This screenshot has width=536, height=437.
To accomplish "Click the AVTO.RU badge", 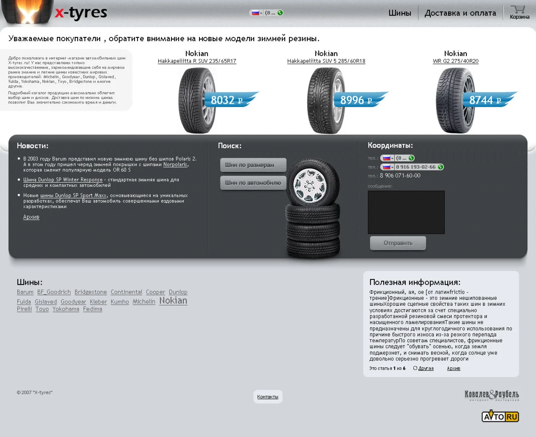I will (x=500, y=416).
